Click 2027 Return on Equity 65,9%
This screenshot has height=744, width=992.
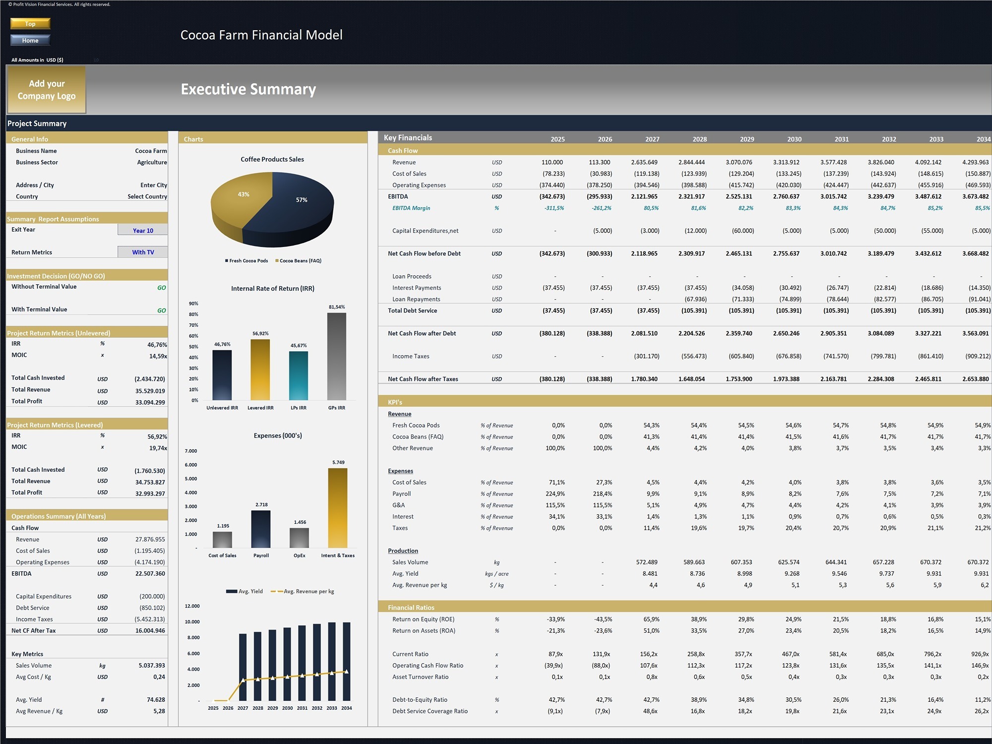651,619
